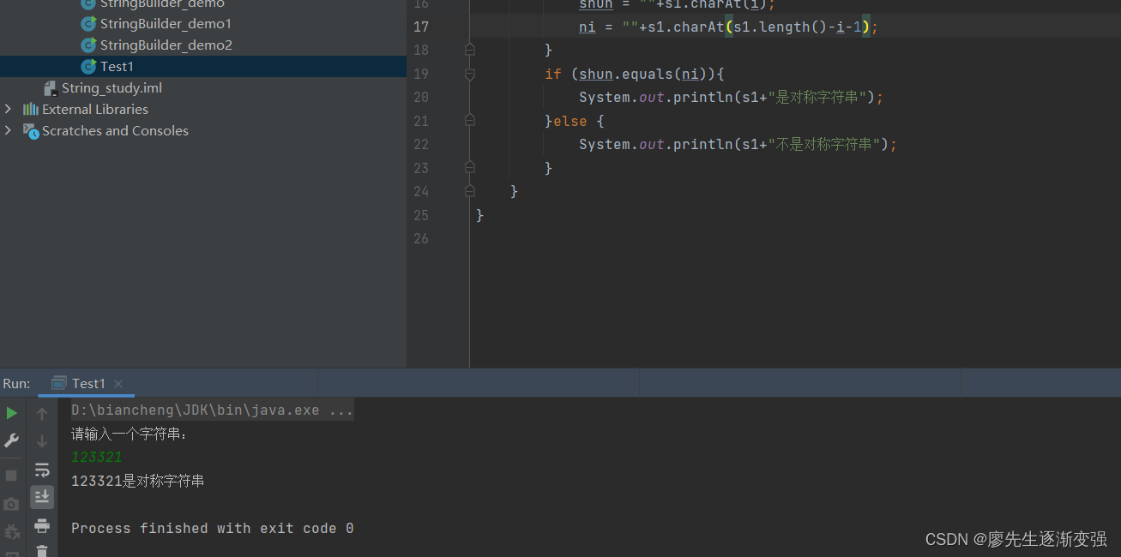
Task: Open the String_study.iml file
Action: click(x=112, y=87)
